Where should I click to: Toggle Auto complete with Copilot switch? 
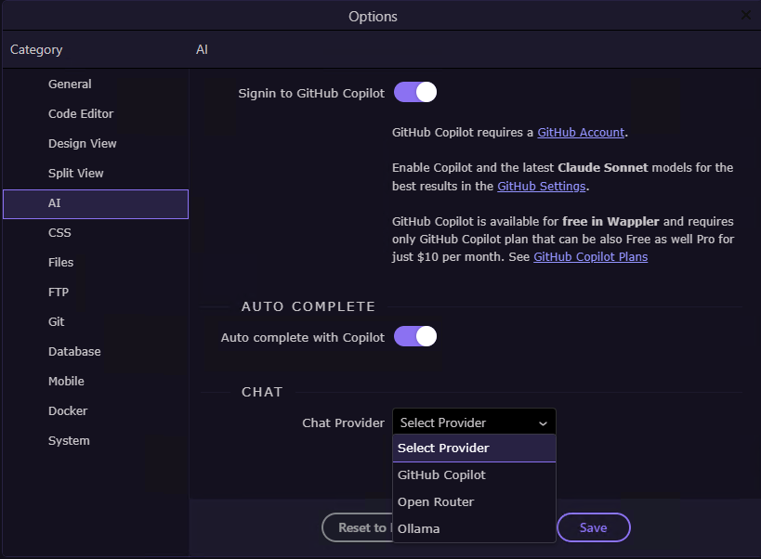[x=415, y=336]
